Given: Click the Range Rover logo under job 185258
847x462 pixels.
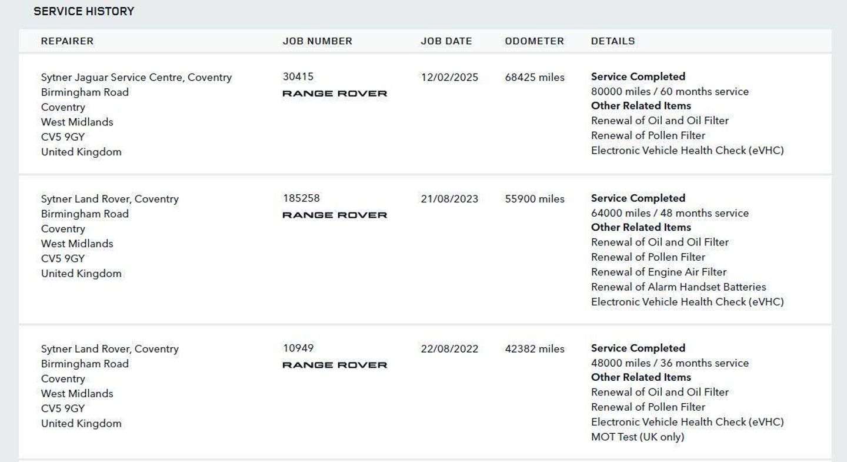Looking at the screenshot, I should [x=335, y=215].
